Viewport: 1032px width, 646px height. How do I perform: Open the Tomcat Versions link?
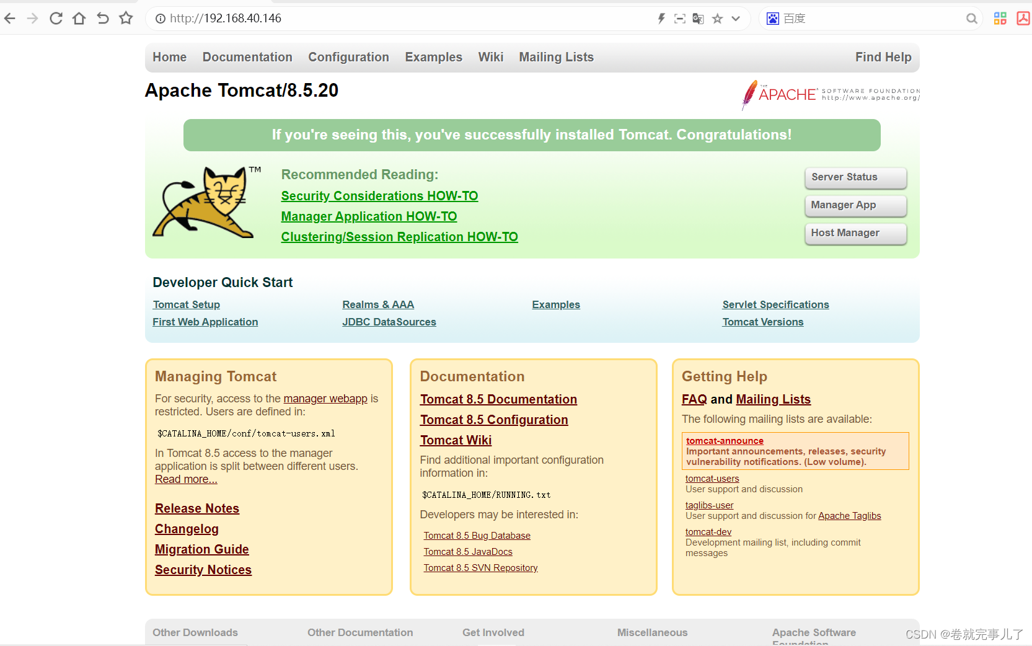click(763, 322)
